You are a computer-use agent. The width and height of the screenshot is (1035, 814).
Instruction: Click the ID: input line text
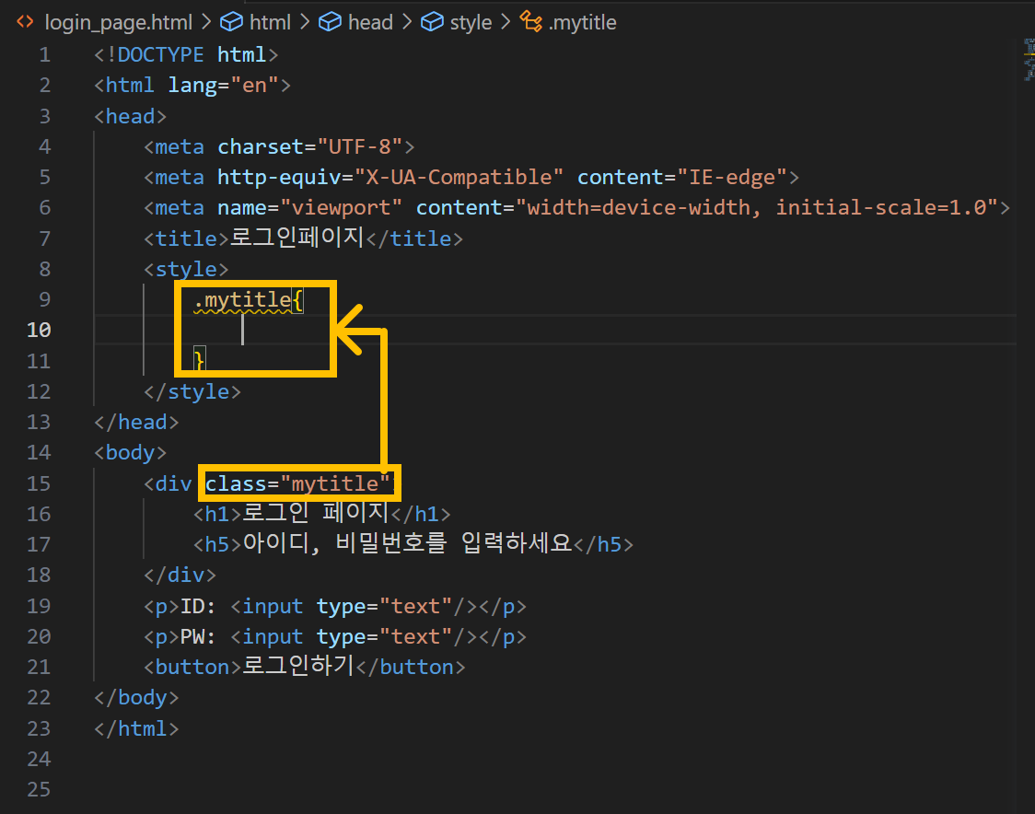tap(334, 606)
